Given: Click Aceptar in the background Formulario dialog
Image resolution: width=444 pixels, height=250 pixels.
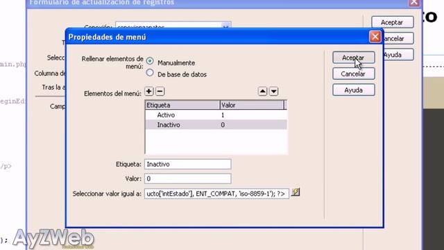Looking at the screenshot, I should coord(393,22).
